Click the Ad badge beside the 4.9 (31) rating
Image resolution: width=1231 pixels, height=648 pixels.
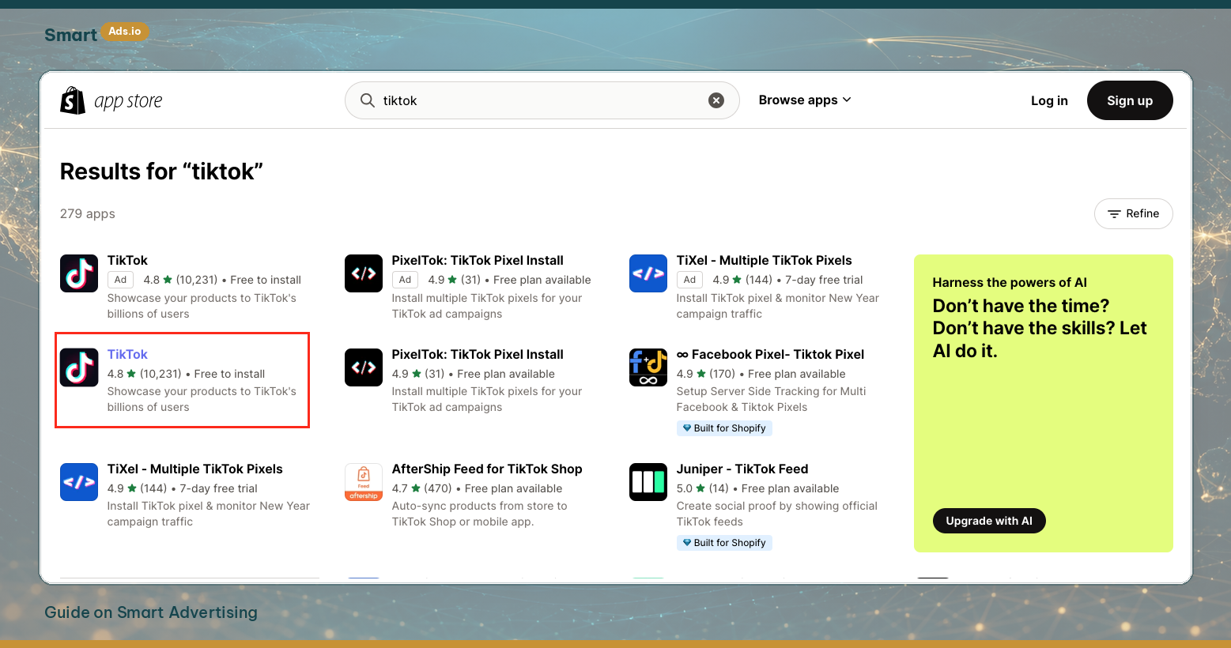(405, 280)
